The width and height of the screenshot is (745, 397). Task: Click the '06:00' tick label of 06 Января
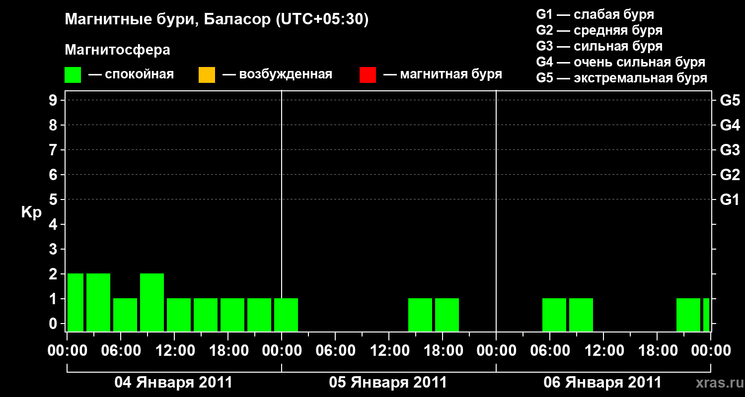click(550, 351)
